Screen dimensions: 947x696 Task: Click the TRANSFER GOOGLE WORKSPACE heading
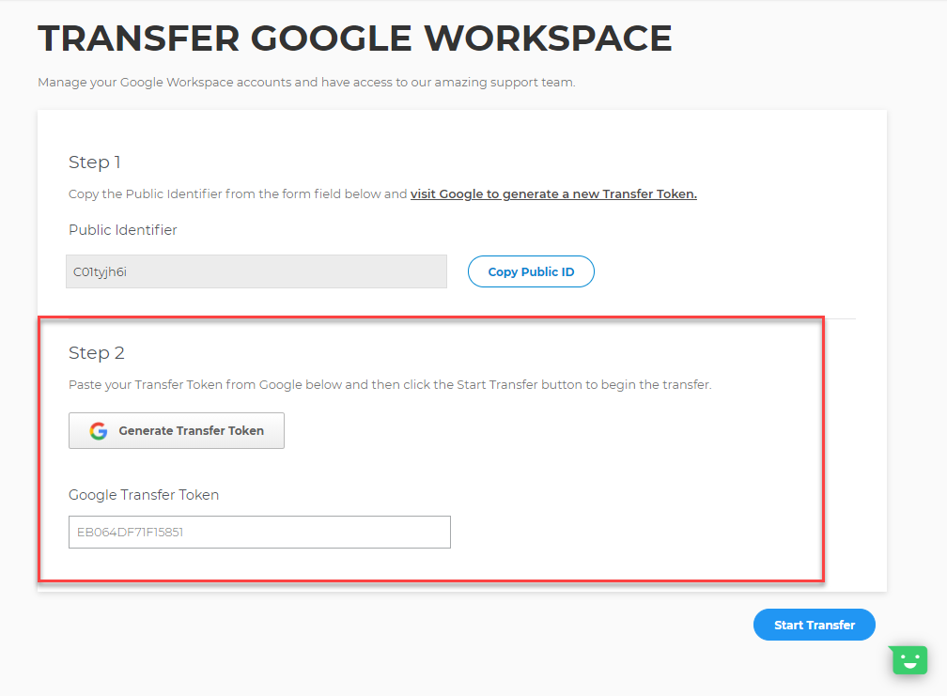[x=355, y=38]
